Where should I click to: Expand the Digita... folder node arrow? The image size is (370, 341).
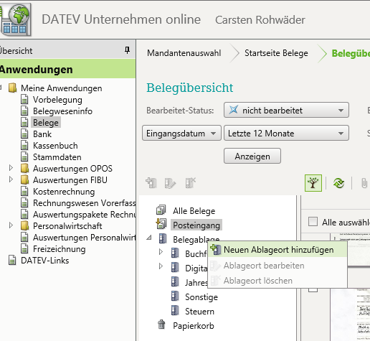point(161,266)
